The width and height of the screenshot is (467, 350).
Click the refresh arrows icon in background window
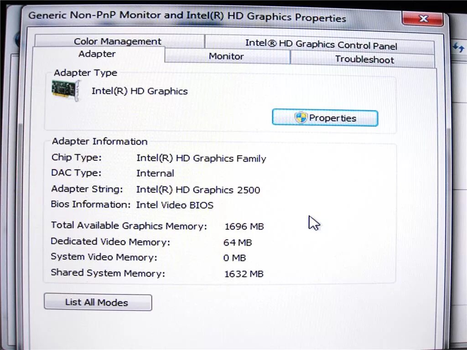pos(459,47)
